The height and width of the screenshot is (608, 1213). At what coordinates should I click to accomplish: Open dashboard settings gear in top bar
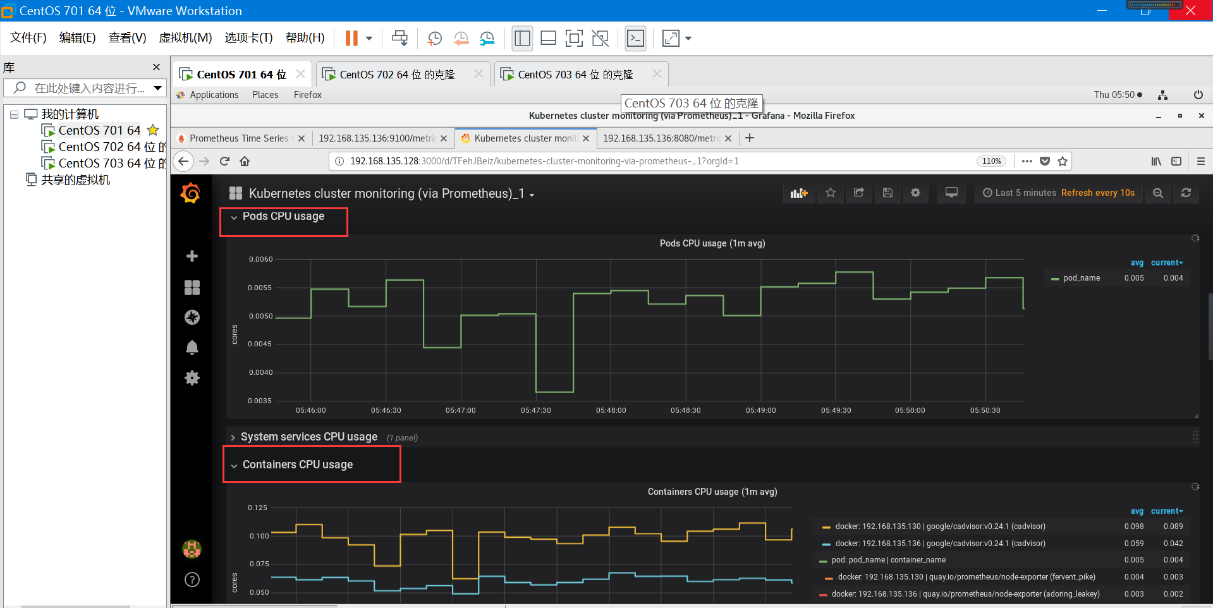[915, 193]
